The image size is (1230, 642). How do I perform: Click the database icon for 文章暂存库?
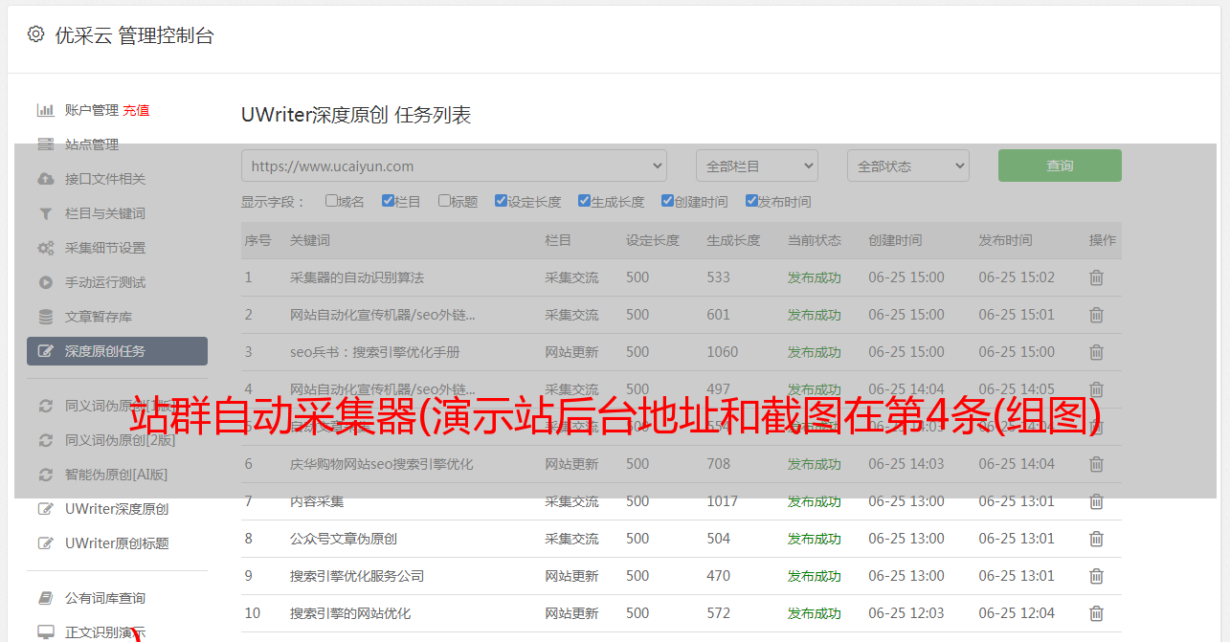coord(45,317)
